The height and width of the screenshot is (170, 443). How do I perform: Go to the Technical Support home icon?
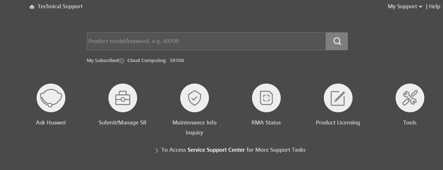coord(32,7)
